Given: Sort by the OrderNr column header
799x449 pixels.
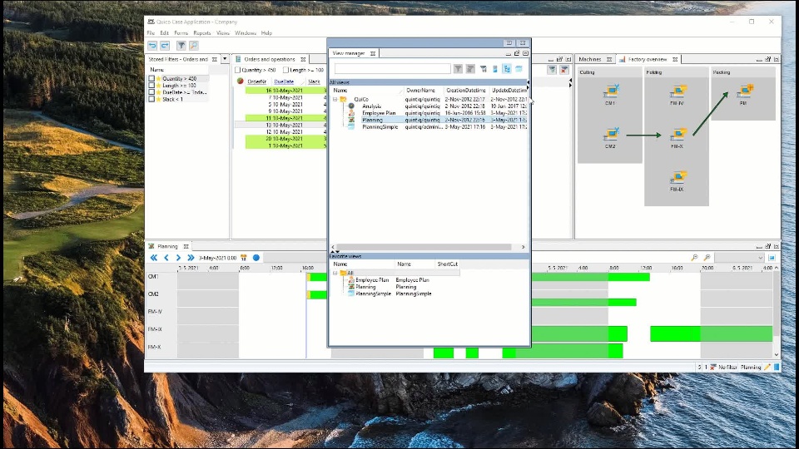Looking at the screenshot, I should tap(257, 81).
